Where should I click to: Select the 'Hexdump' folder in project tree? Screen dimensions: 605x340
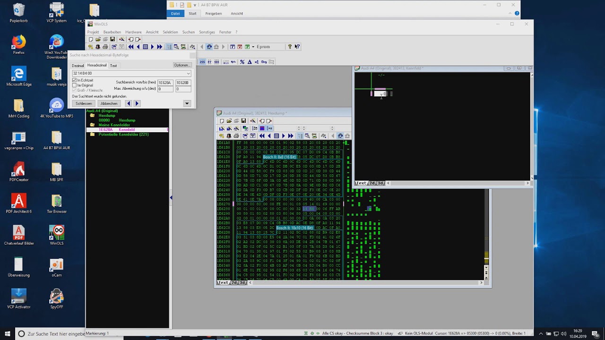[x=107, y=116]
